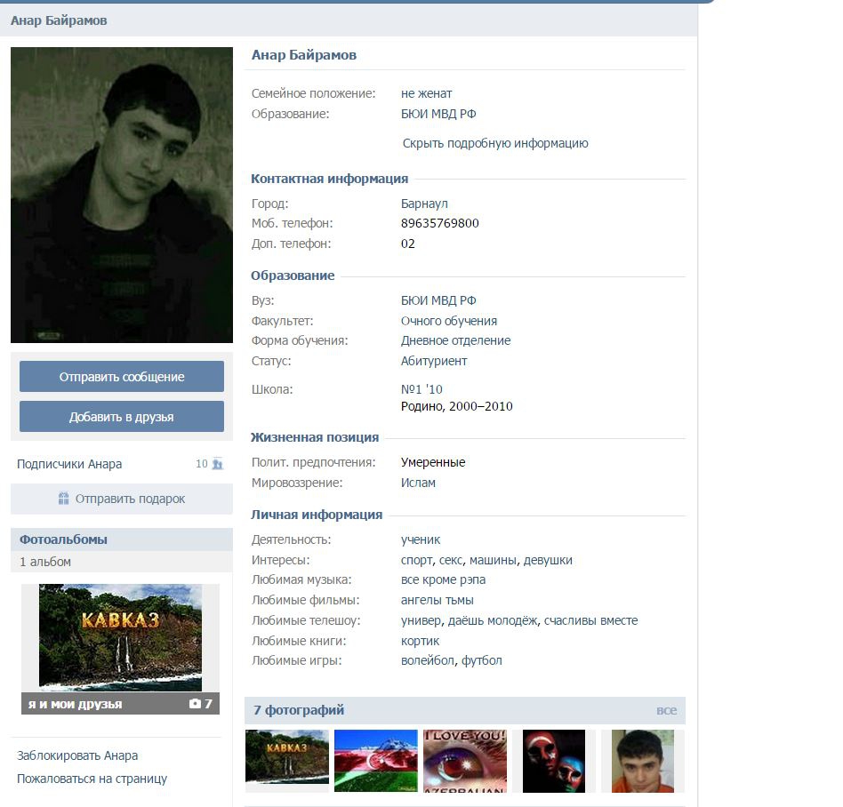The width and height of the screenshot is (843, 807).
Task: Click the Добавить в друзья button
Action: (x=122, y=417)
